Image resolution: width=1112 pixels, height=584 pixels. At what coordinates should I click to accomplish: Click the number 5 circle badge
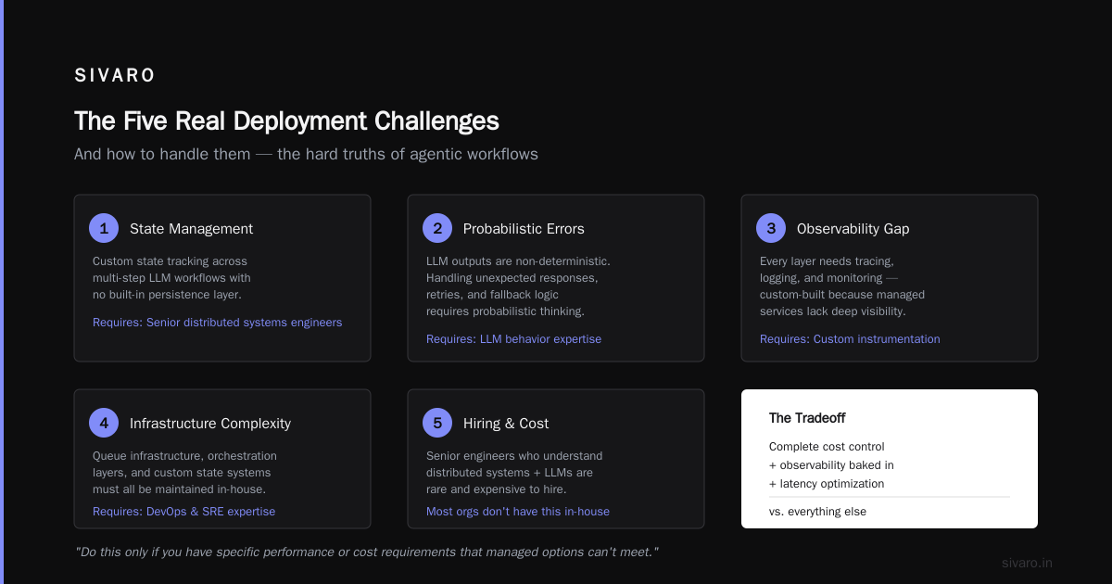[437, 423]
